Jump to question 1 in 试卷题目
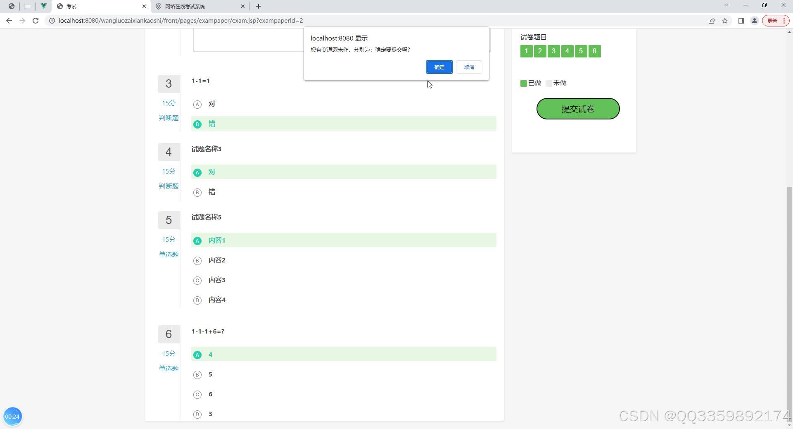Viewport: 793px width, 429px height. [526, 51]
